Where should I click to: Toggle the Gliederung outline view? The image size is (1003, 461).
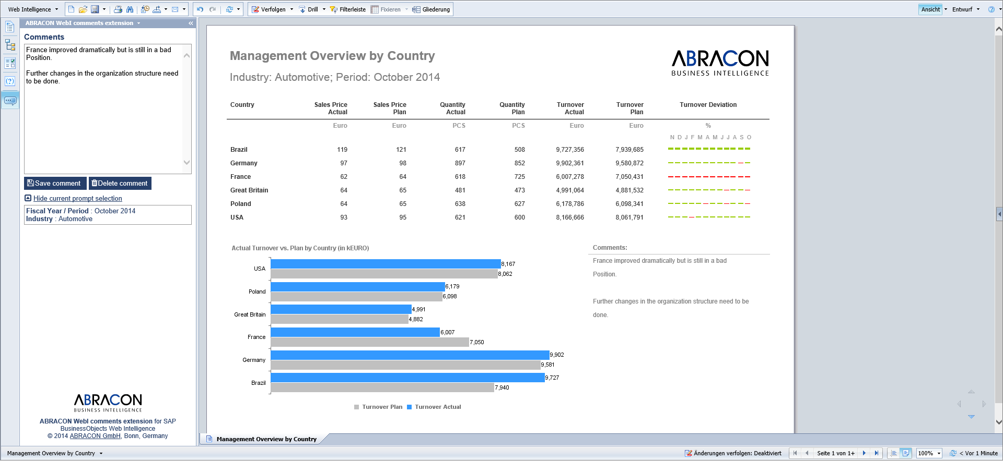431,9
